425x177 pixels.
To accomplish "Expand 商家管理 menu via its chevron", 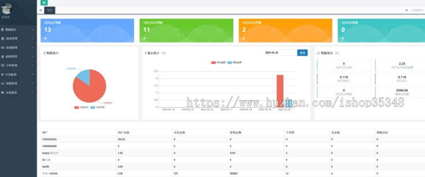I will (33, 39).
